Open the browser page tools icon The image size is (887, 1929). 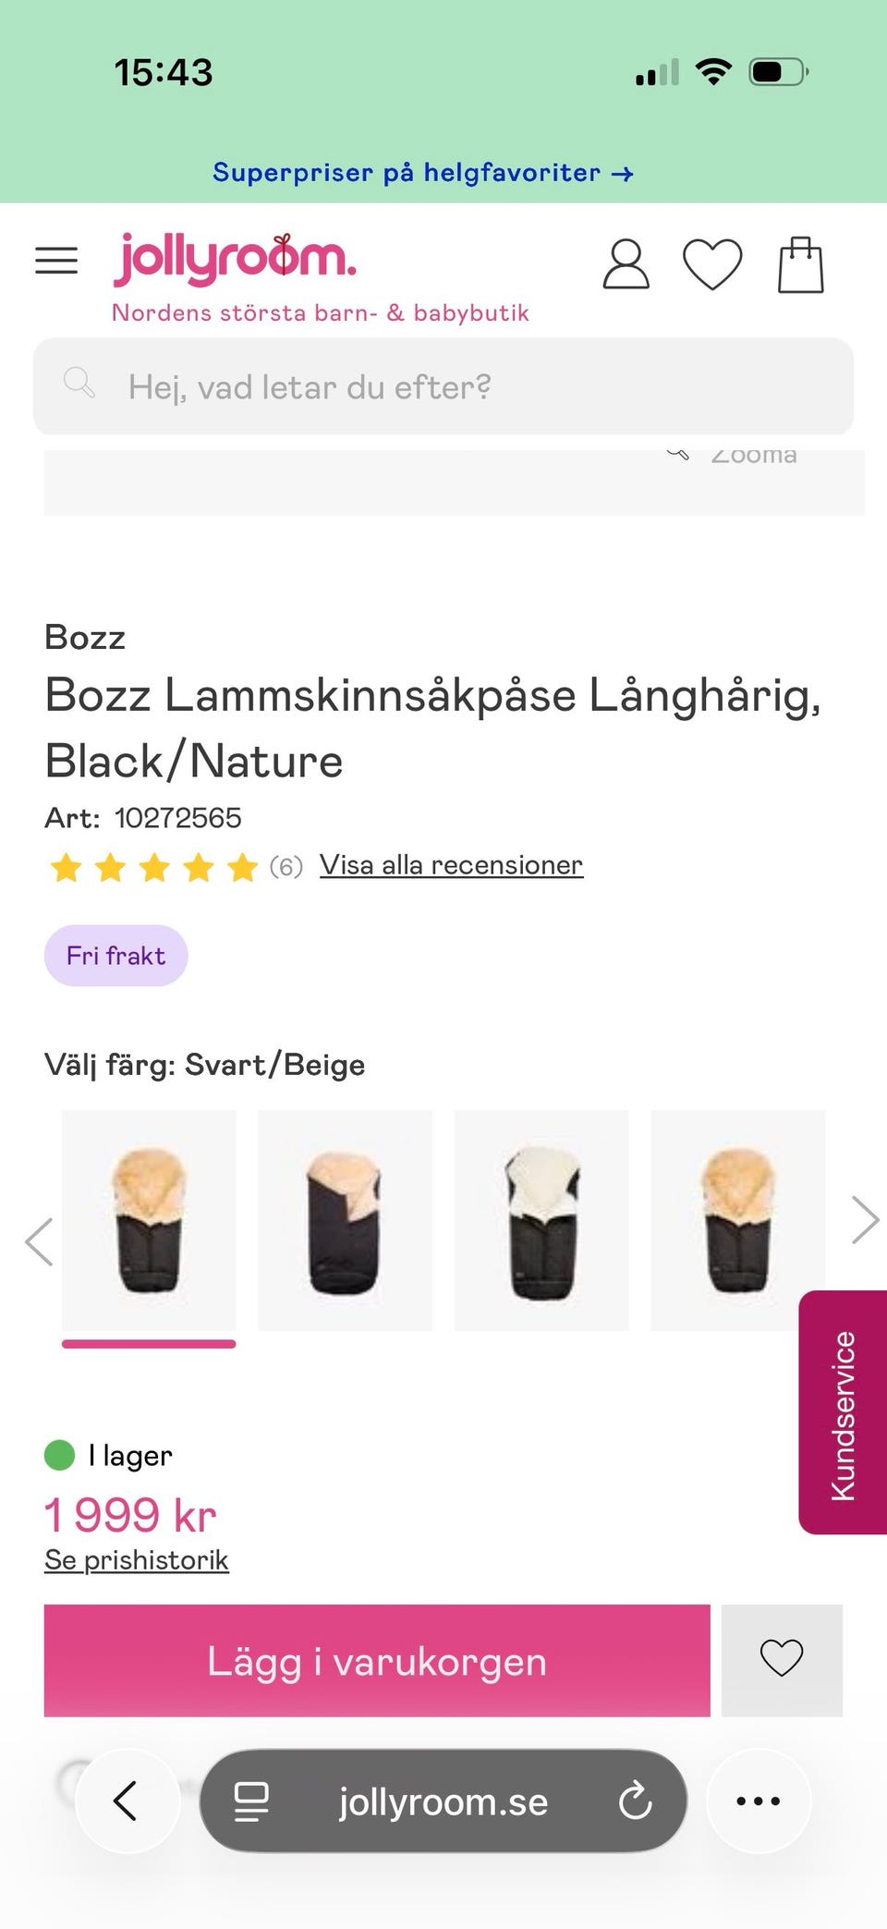251,1801
